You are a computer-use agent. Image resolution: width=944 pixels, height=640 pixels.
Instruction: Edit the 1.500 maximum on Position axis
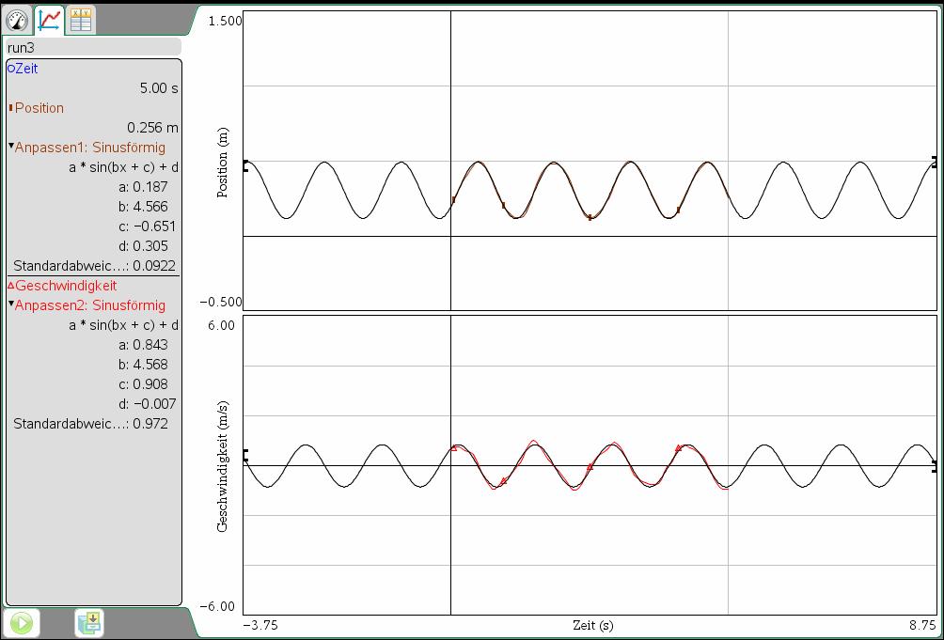tap(224, 20)
